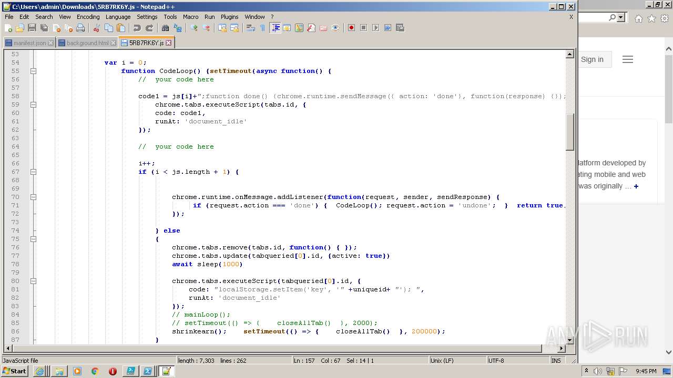This screenshot has height=378, width=673.
Task: Toggle file monitoring eye icon
Action: (x=335, y=28)
